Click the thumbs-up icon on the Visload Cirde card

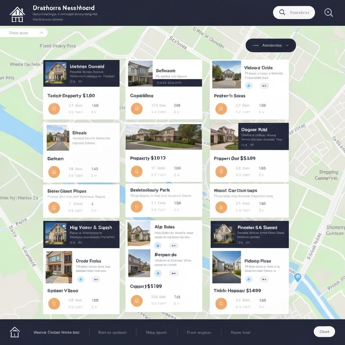pyautogui.click(x=248, y=86)
